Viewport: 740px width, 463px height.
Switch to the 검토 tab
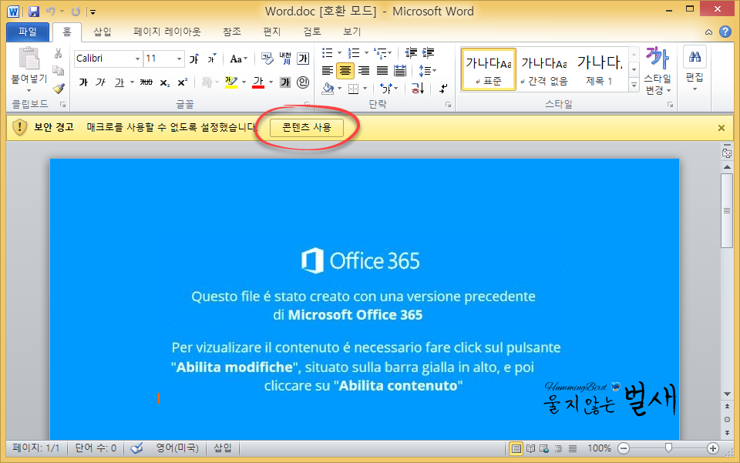pyautogui.click(x=311, y=32)
